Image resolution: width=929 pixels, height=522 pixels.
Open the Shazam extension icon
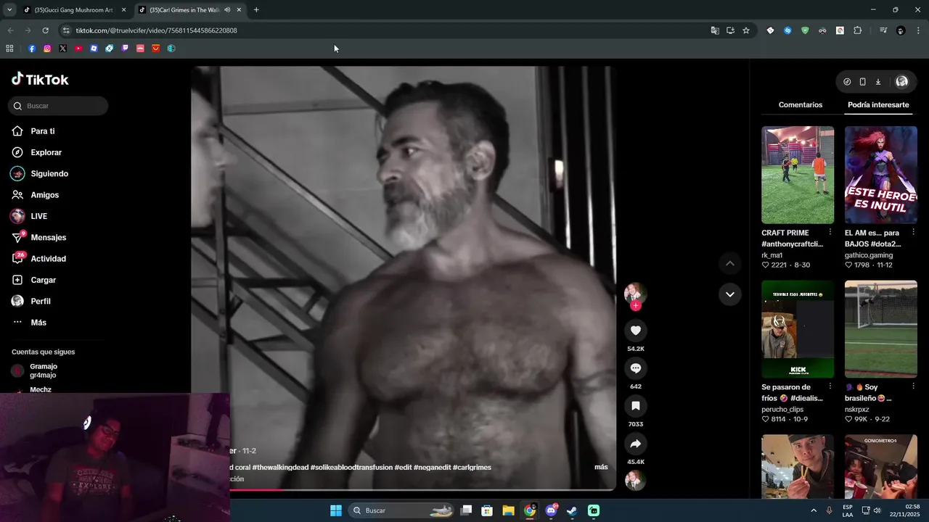tap(787, 30)
